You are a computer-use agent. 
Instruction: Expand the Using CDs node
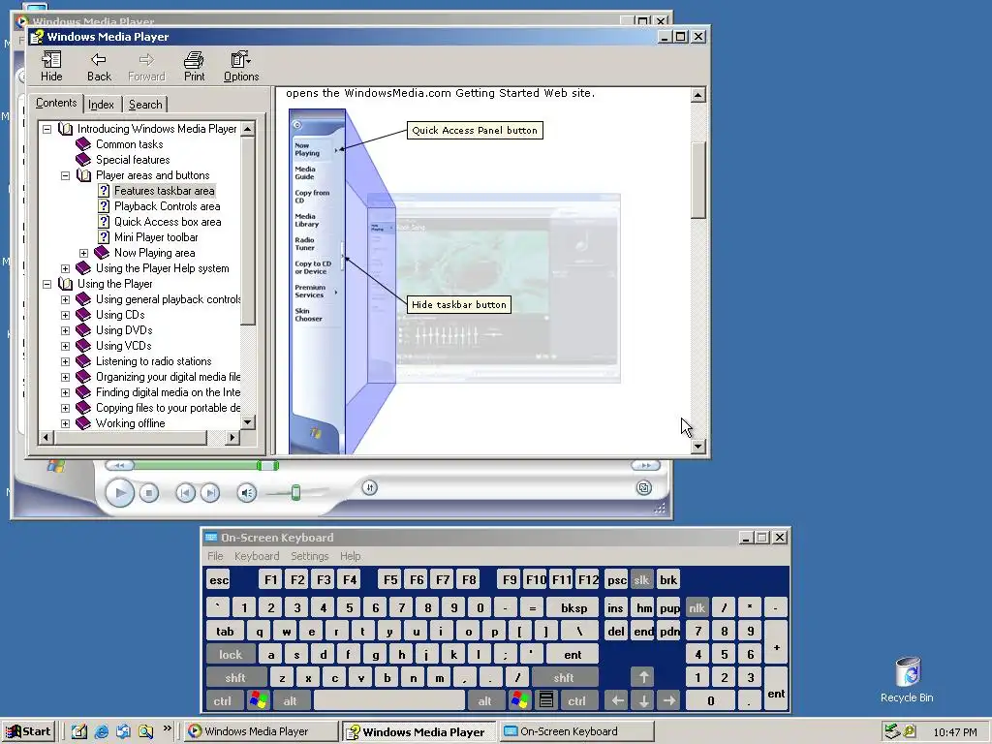tap(65, 315)
